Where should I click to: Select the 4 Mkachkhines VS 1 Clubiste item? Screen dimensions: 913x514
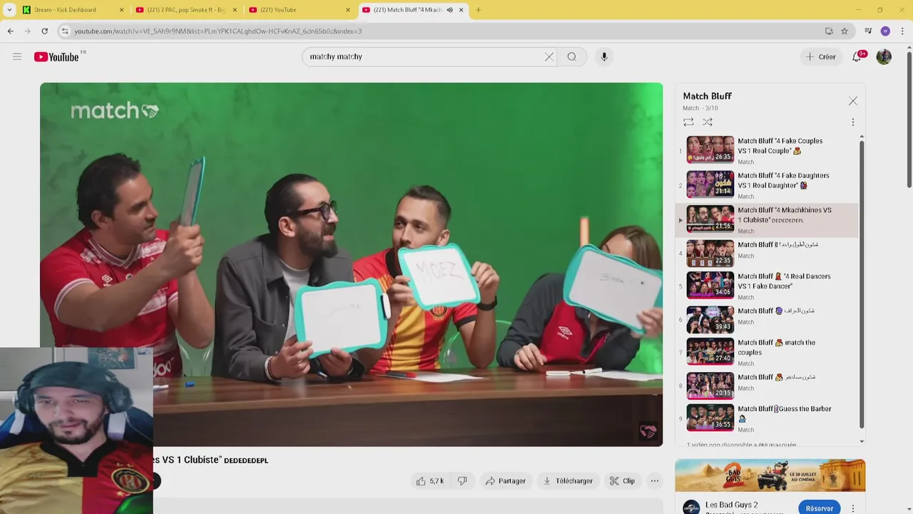tap(767, 219)
